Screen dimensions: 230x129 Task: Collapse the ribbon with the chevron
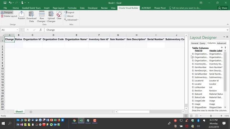pyautogui.click(x=228, y=24)
